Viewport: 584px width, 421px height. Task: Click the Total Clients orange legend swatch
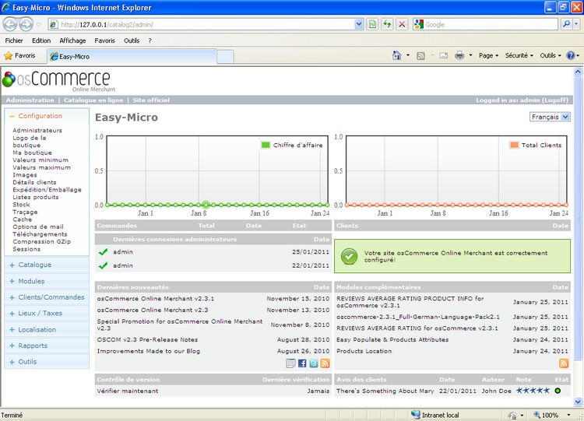coord(514,146)
